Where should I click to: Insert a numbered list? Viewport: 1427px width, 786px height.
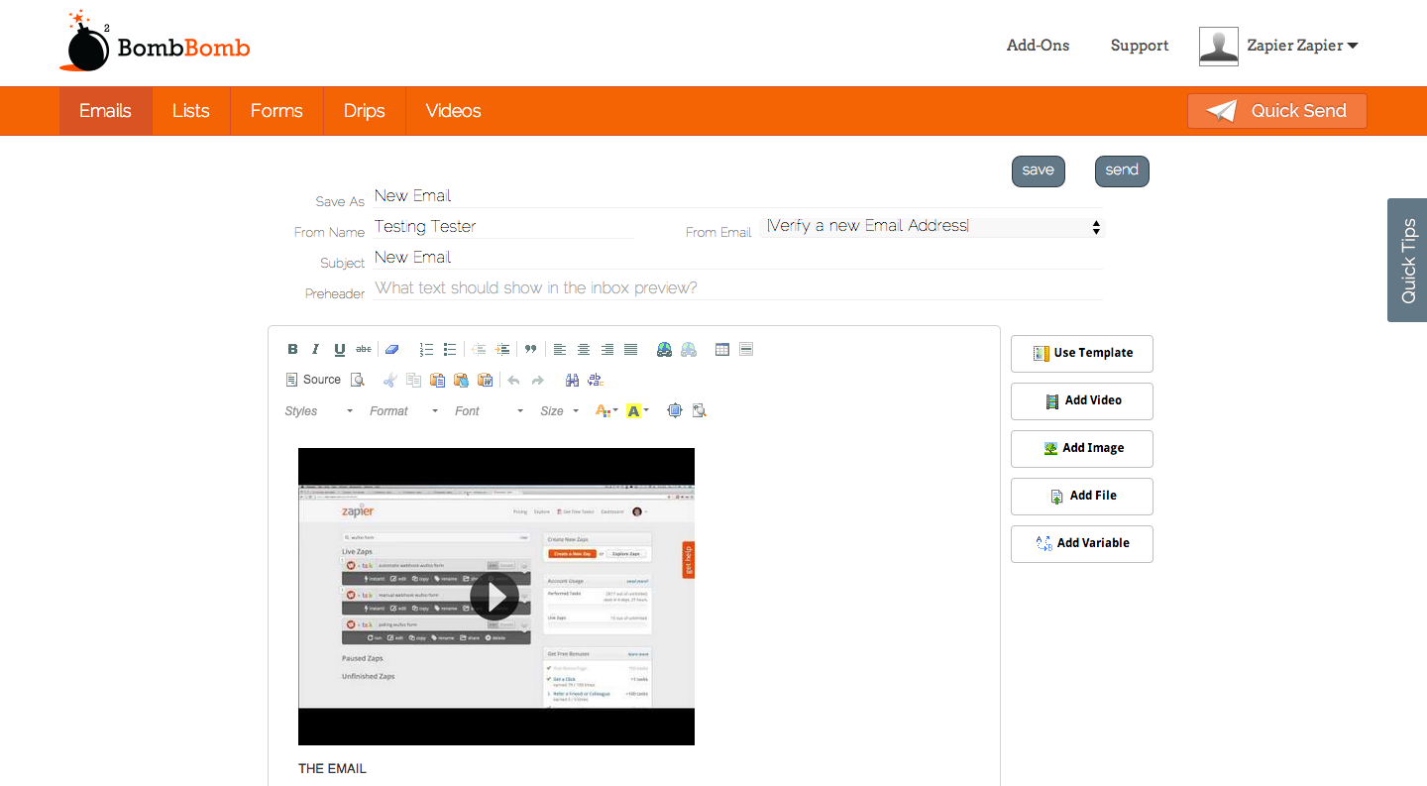pos(426,349)
